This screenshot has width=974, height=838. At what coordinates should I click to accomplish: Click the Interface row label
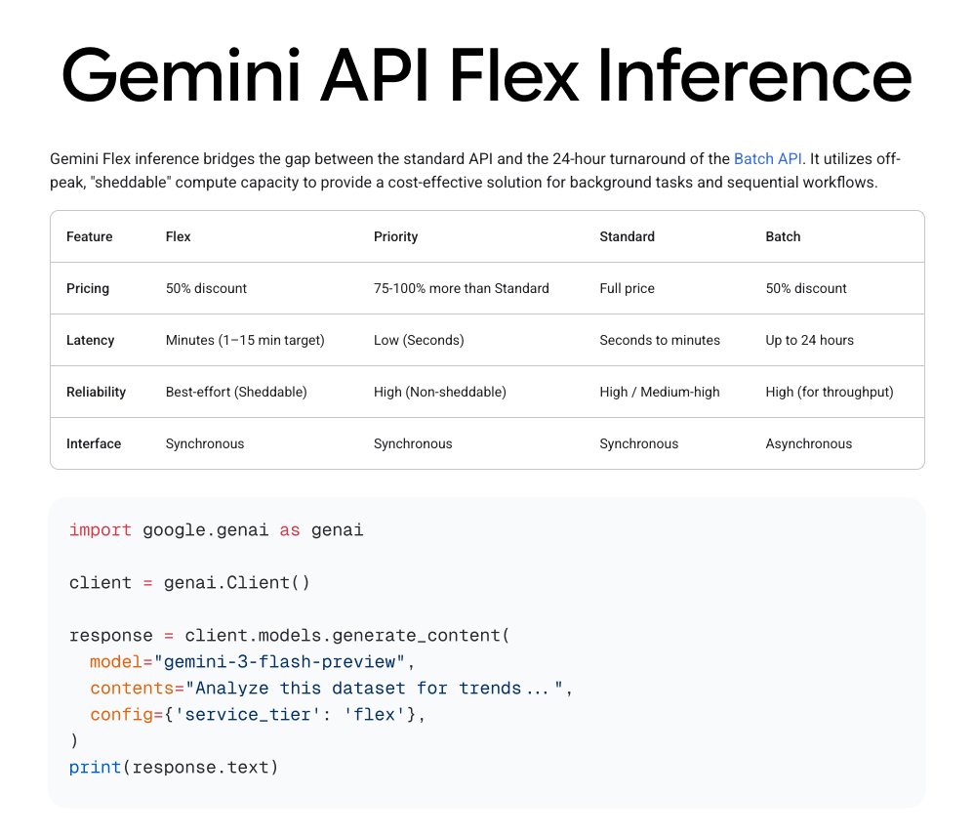tap(94, 443)
